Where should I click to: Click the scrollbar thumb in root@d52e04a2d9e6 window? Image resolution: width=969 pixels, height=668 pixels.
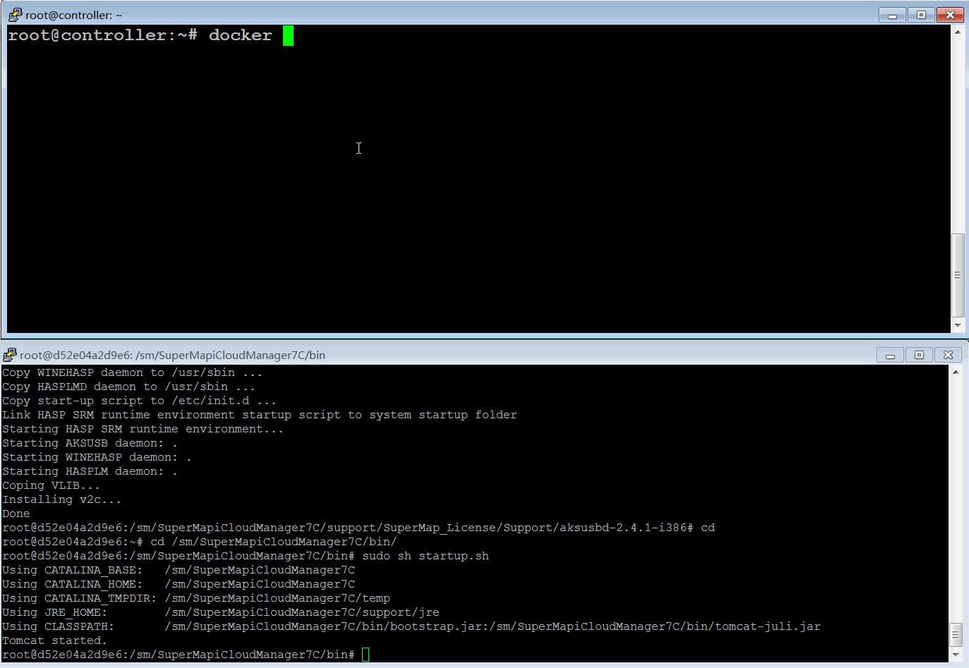click(x=956, y=634)
